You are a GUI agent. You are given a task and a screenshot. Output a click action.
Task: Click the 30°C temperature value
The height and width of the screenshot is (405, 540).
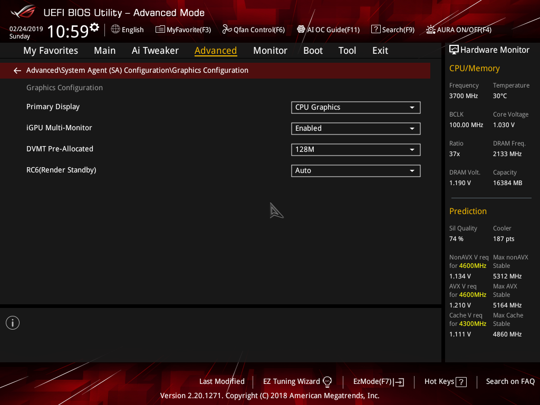coord(500,96)
